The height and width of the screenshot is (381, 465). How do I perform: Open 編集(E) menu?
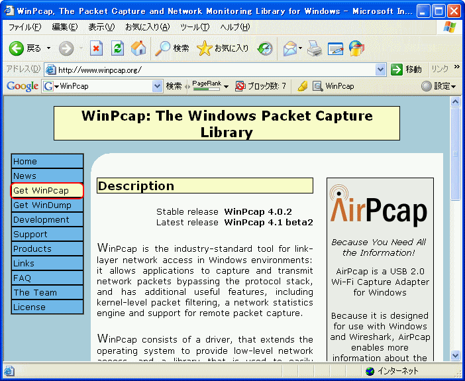coord(65,27)
